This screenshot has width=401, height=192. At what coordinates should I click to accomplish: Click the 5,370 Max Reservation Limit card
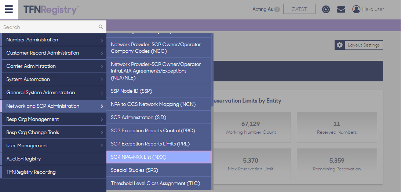pyautogui.click(x=251, y=164)
